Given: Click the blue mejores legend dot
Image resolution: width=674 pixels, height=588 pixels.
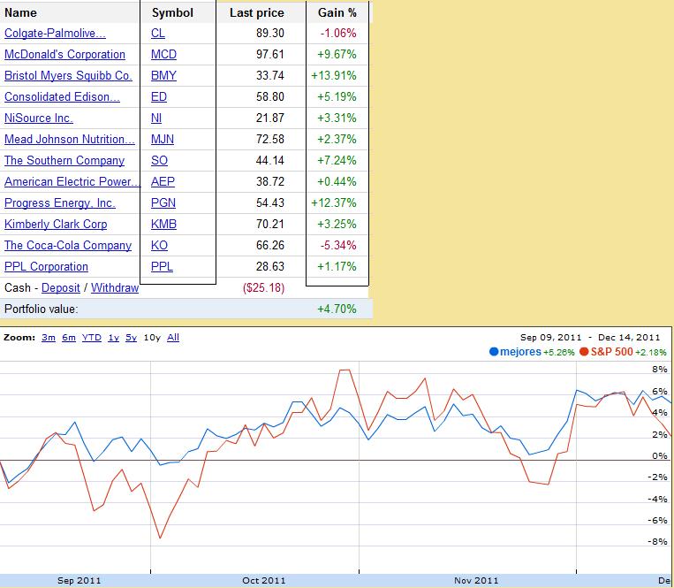Looking at the screenshot, I should 494,352.
